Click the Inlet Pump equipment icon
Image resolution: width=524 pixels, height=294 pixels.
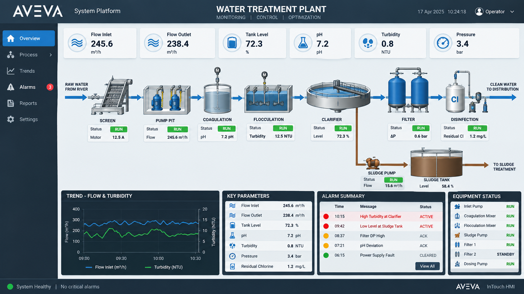(x=457, y=207)
